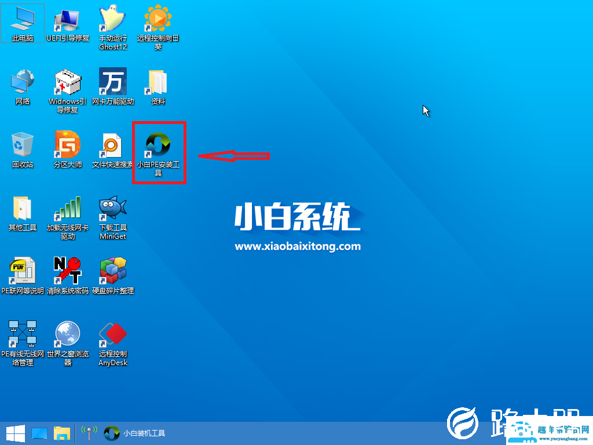The width and height of the screenshot is (593, 445).
Task: Open 文件快速搜索 shortcut
Action: point(112,150)
